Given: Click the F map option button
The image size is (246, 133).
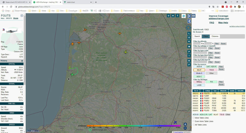Looking at the screenshot, I should (189, 65).
